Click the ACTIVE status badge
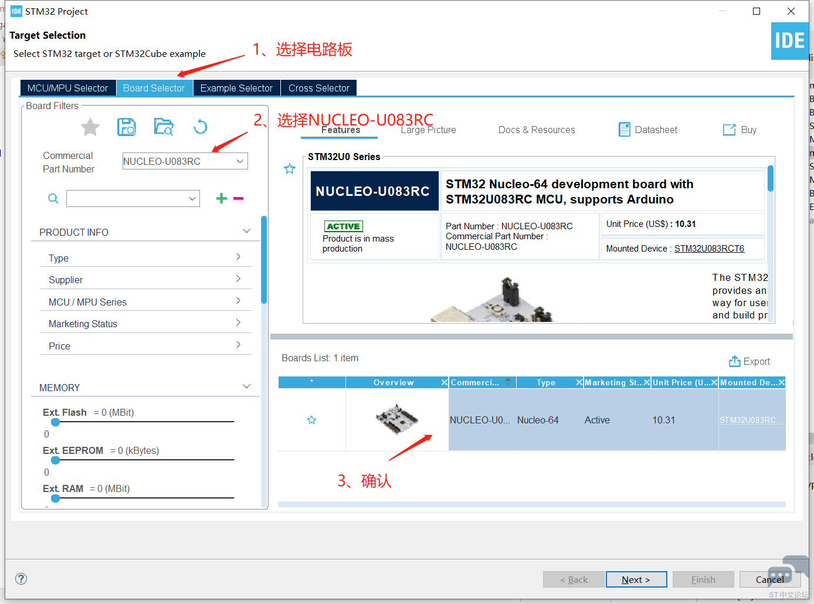Image resolution: width=814 pixels, height=604 pixels. 344,226
